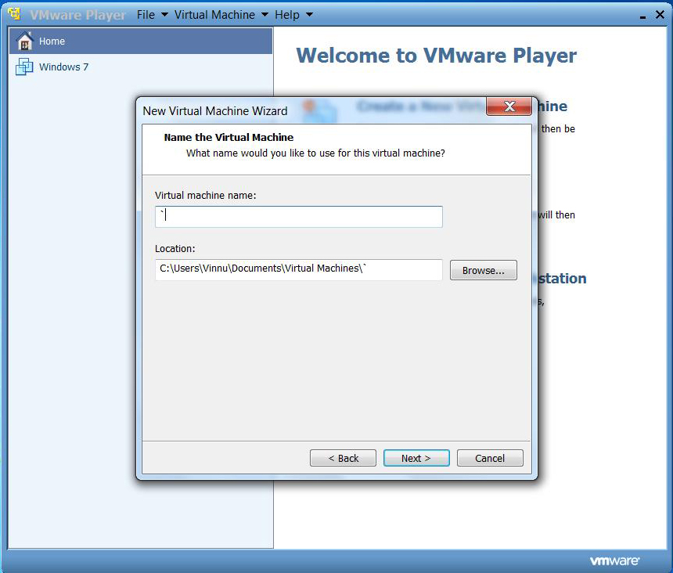This screenshot has width=673, height=573.
Task: Expand the Virtual Machine menu arrow
Action: [x=265, y=15]
